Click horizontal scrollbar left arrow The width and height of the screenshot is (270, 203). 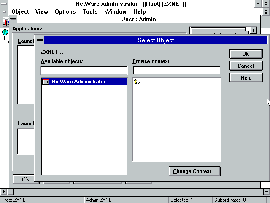coord(4,192)
